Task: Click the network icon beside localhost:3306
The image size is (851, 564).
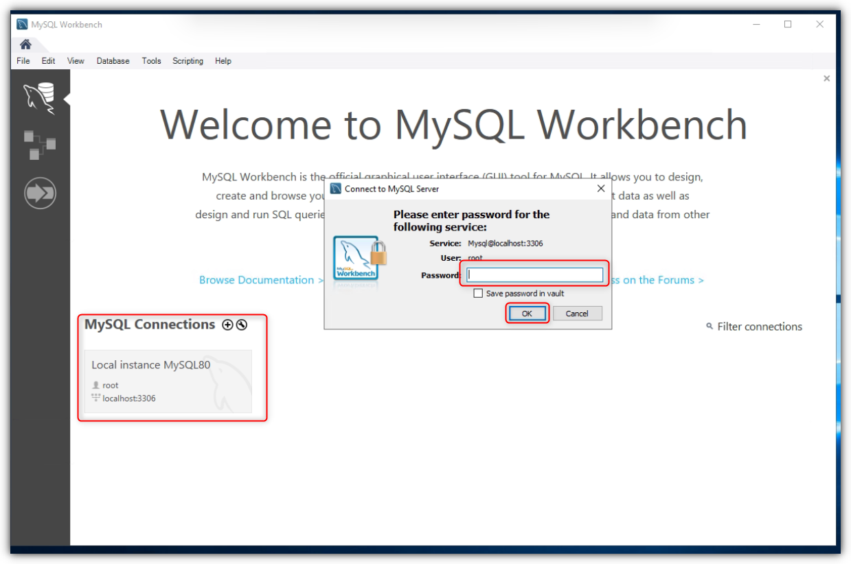Action: pos(95,398)
